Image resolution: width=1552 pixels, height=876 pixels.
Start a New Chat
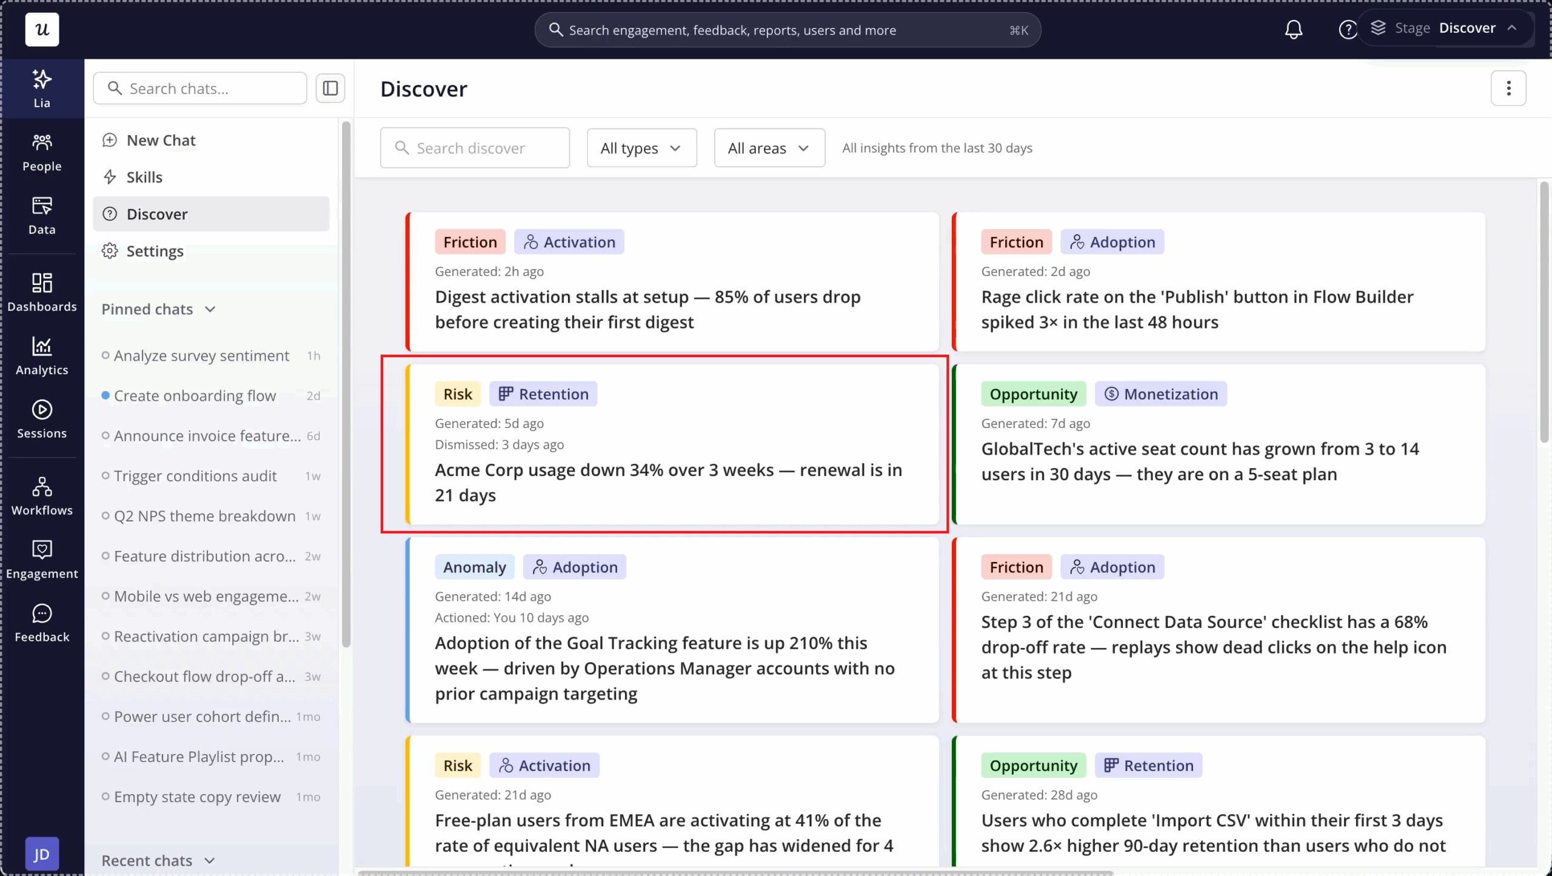click(x=211, y=140)
